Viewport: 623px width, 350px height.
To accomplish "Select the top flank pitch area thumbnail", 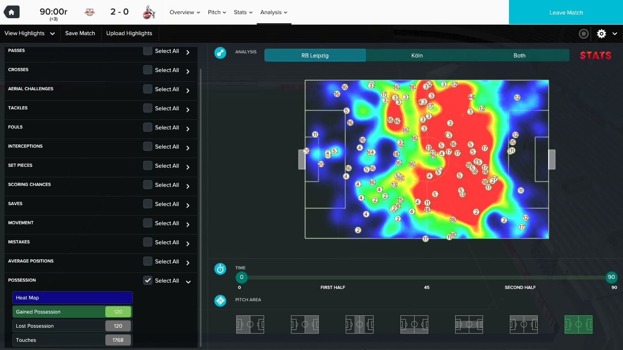I will point(524,324).
